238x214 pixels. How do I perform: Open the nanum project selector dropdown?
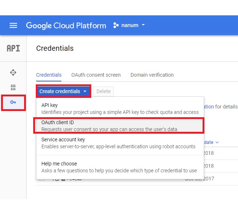pyautogui.click(x=129, y=25)
